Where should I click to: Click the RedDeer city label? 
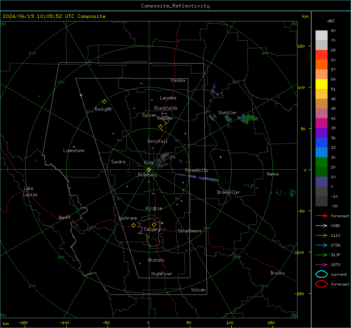click(165, 118)
